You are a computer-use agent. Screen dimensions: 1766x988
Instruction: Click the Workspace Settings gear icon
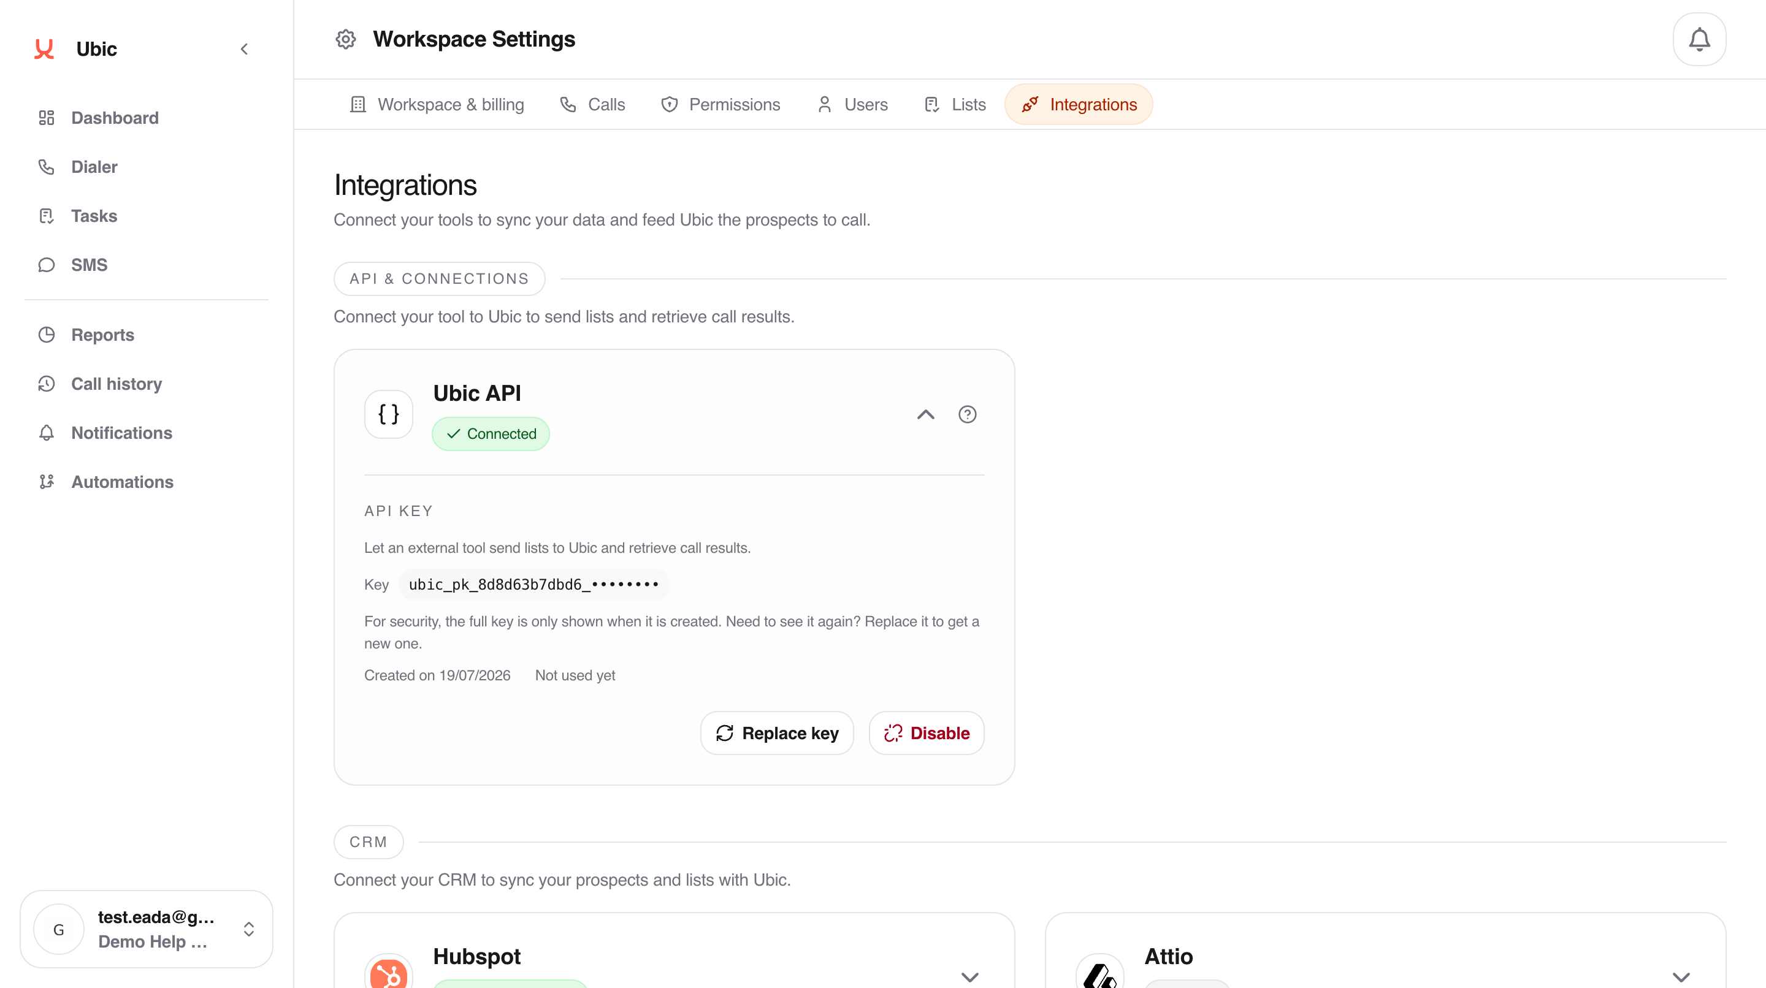tap(345, 39)
